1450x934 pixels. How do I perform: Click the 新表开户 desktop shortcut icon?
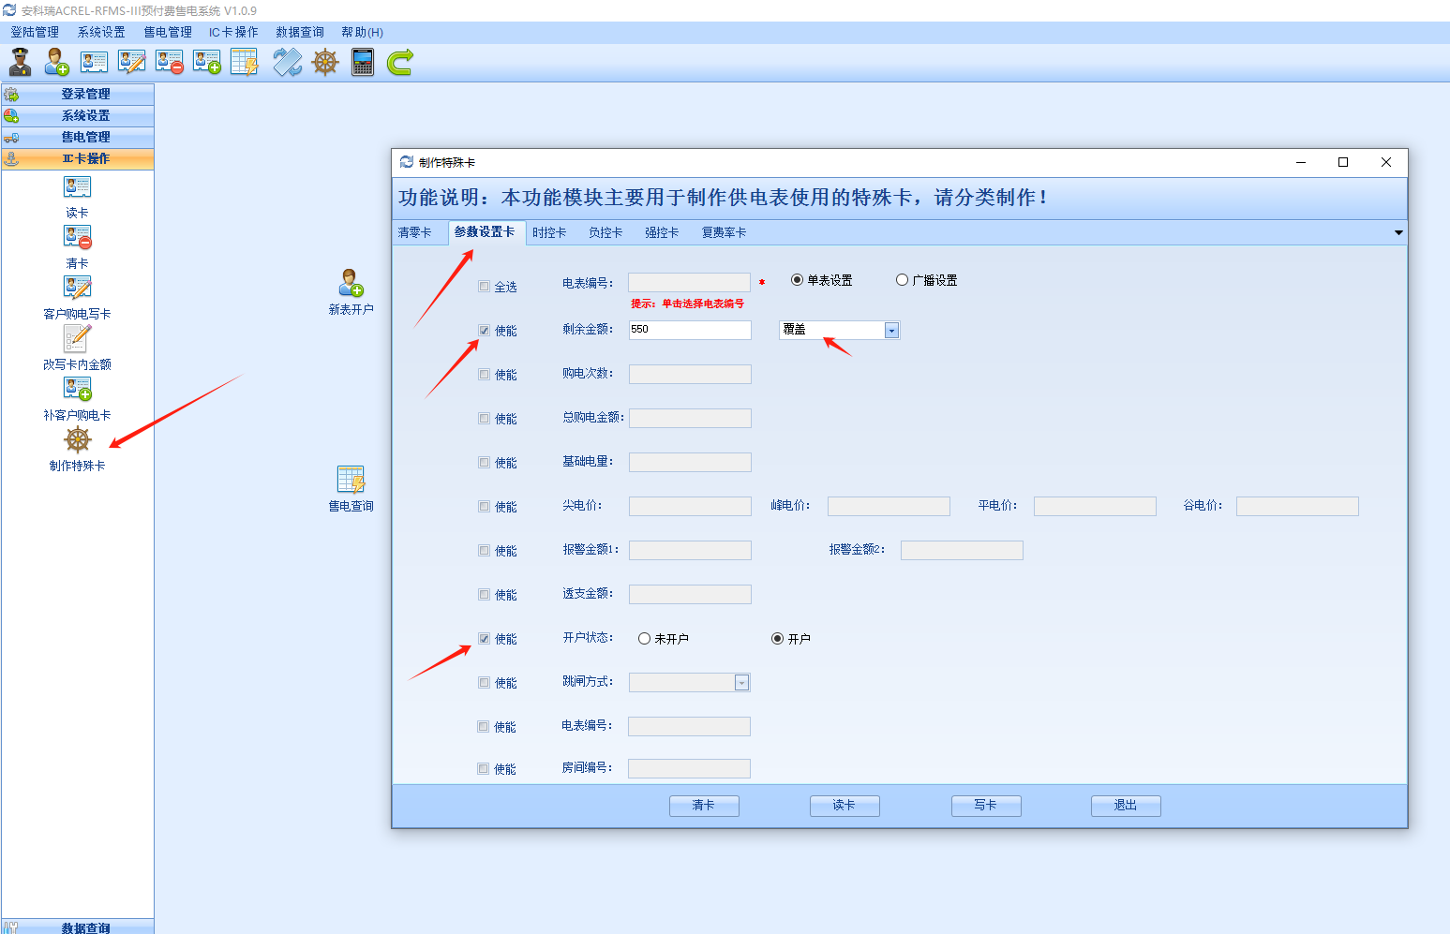[351, 284]
